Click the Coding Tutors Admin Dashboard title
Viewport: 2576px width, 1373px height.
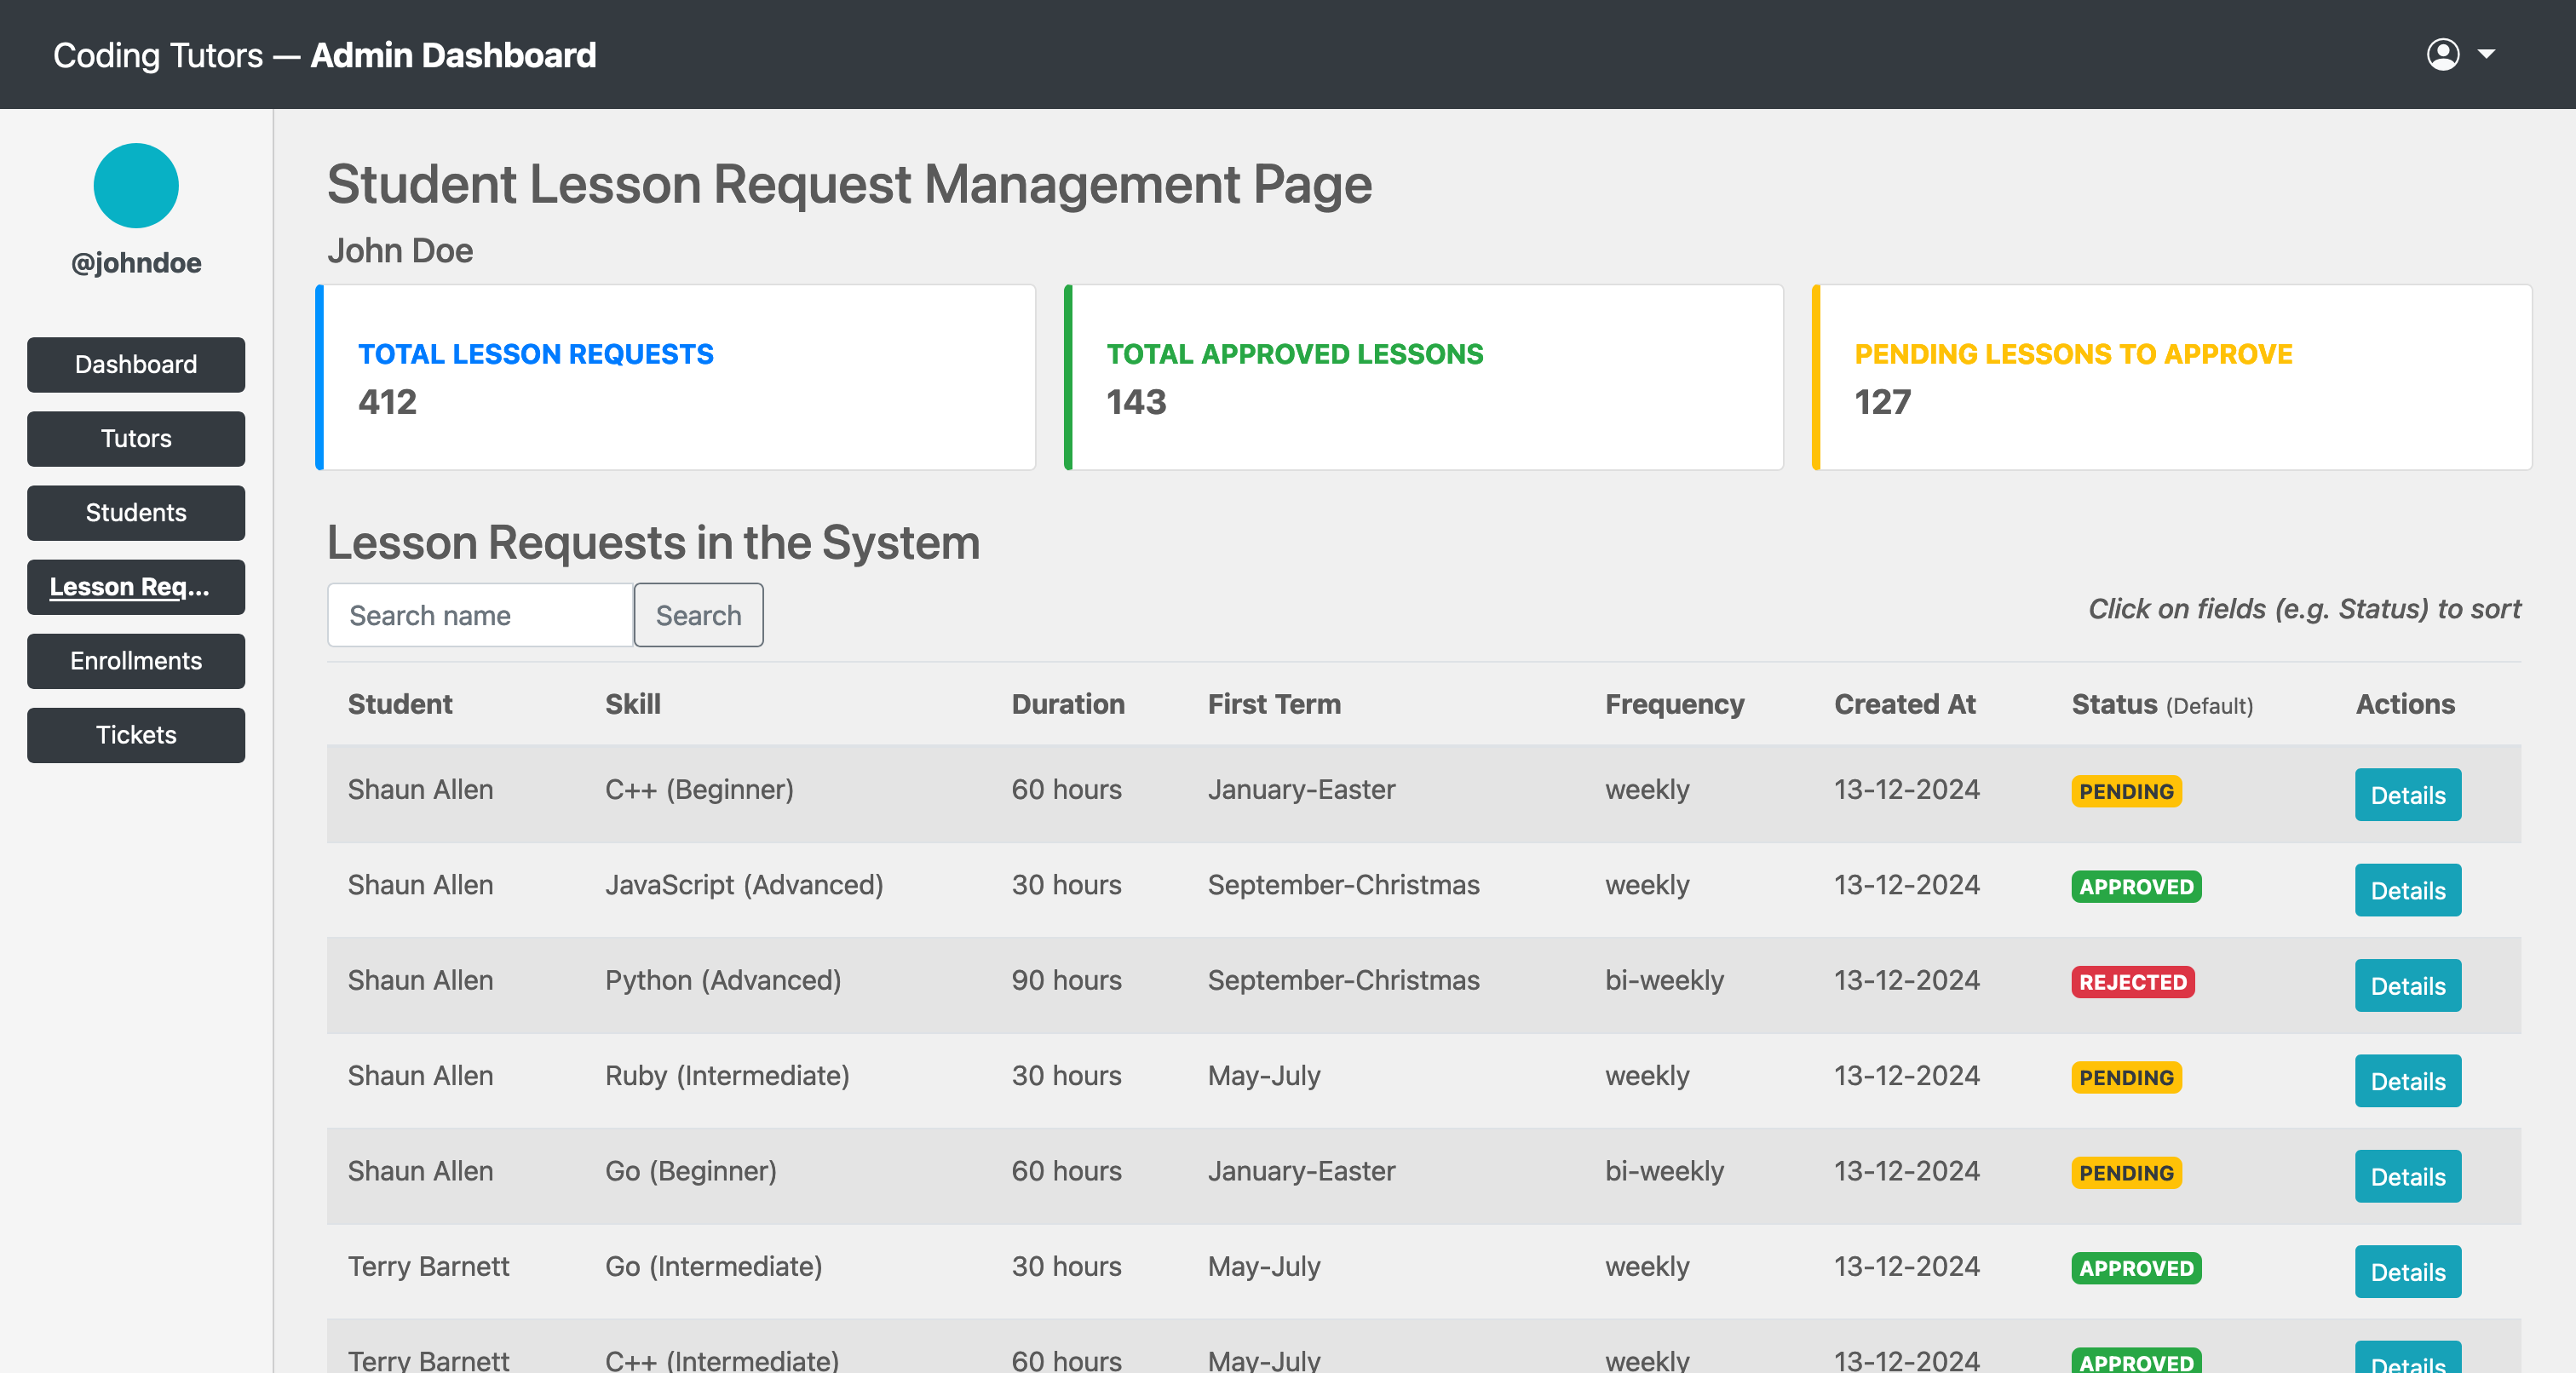[324, 55]
